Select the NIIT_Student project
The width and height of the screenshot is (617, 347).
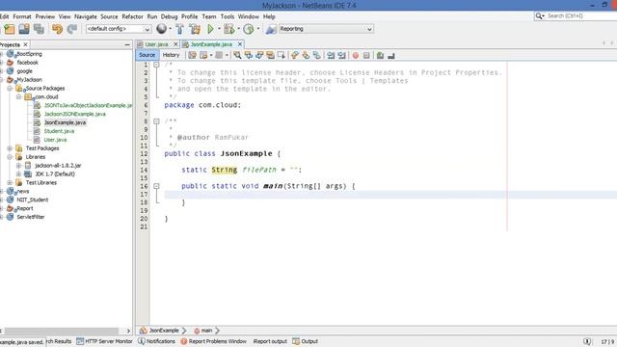point(32,200)
